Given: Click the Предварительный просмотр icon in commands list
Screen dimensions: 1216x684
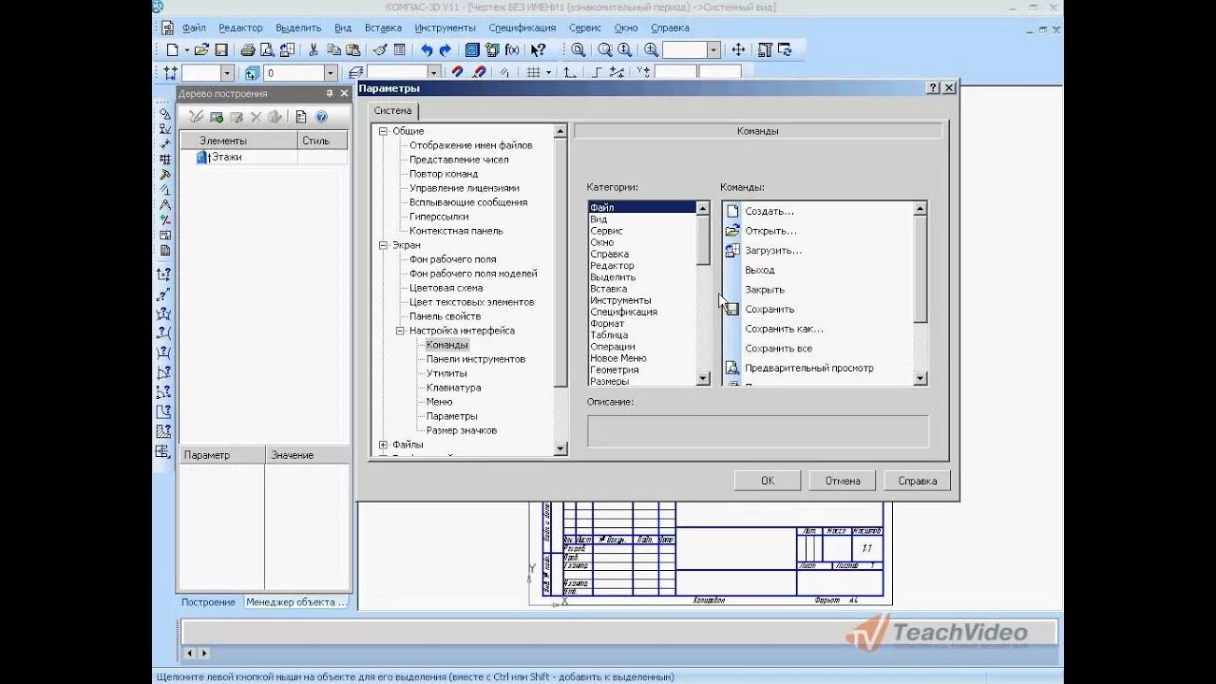Looking at the screenshot, I should 731,368.
